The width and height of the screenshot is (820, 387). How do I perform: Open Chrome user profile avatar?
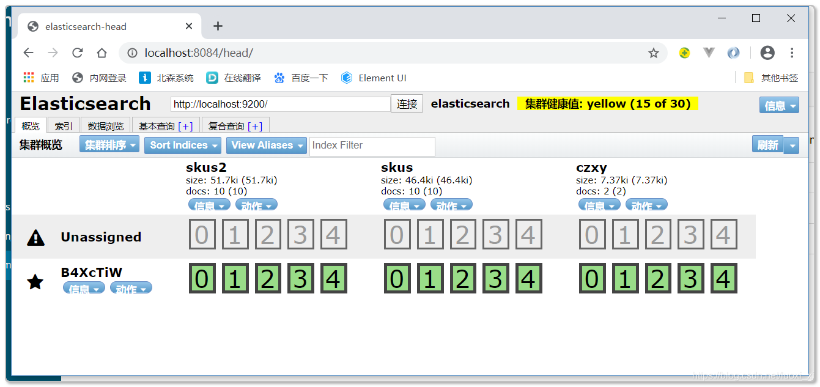[767, 53]
